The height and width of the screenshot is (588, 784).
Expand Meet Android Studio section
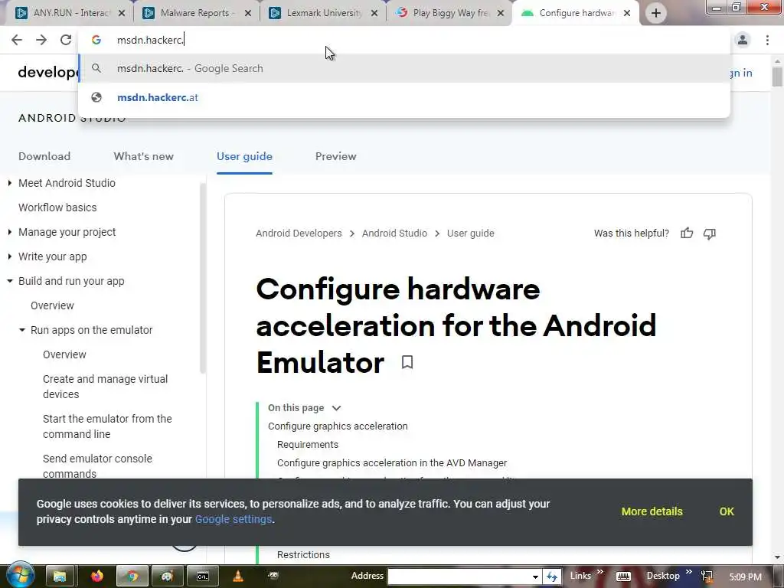coord(9,183)
